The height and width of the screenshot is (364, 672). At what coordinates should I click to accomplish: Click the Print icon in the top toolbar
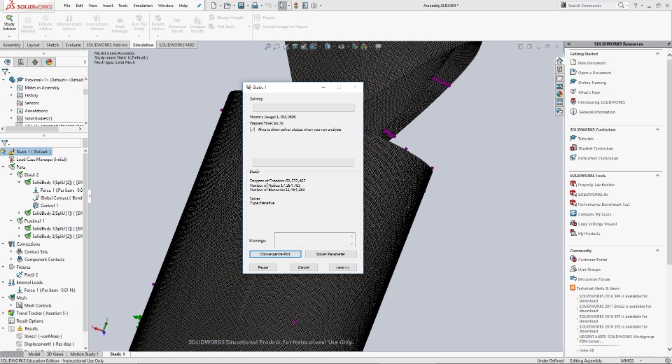[x=255, y=6]
